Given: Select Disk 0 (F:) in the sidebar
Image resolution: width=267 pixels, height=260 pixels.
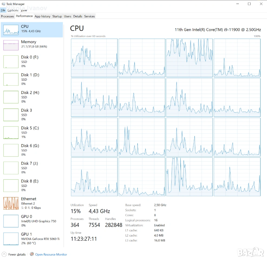Looking at the screenshot, I should [30, 61].
